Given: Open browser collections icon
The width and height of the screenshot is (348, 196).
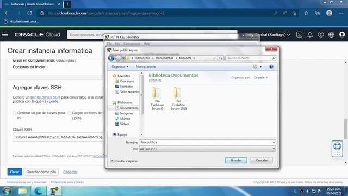Looking at the screenshot, I should (x=318, y=13).
